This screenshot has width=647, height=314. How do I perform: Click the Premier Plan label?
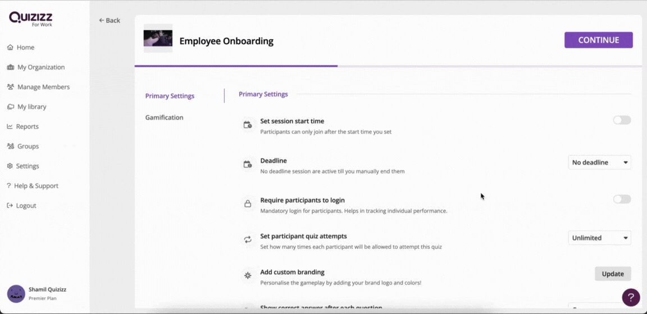click(43, 298)
